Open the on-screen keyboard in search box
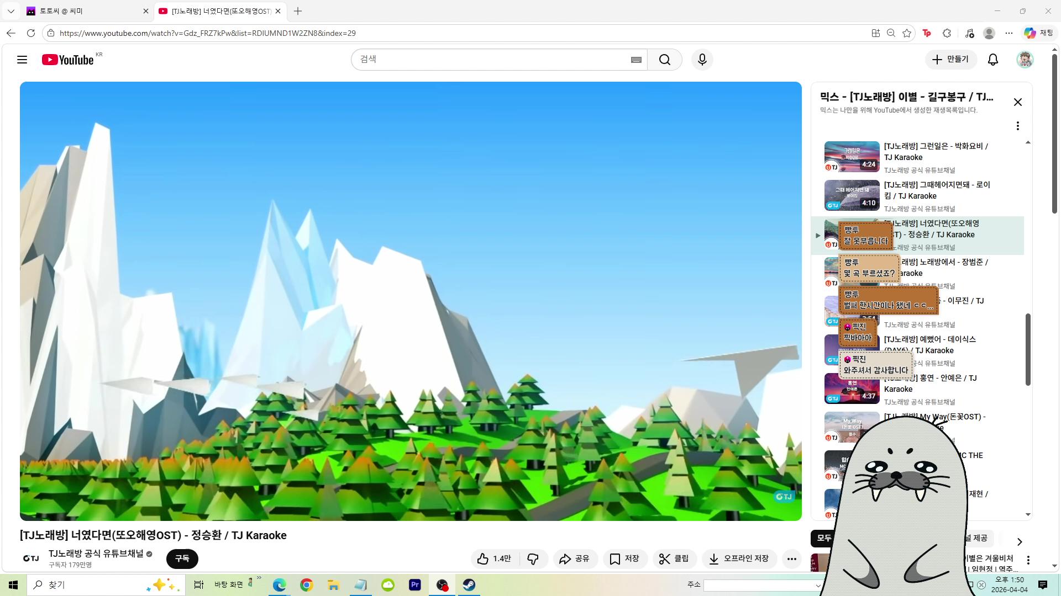The image size is (1061, 596). click(636, 60)
